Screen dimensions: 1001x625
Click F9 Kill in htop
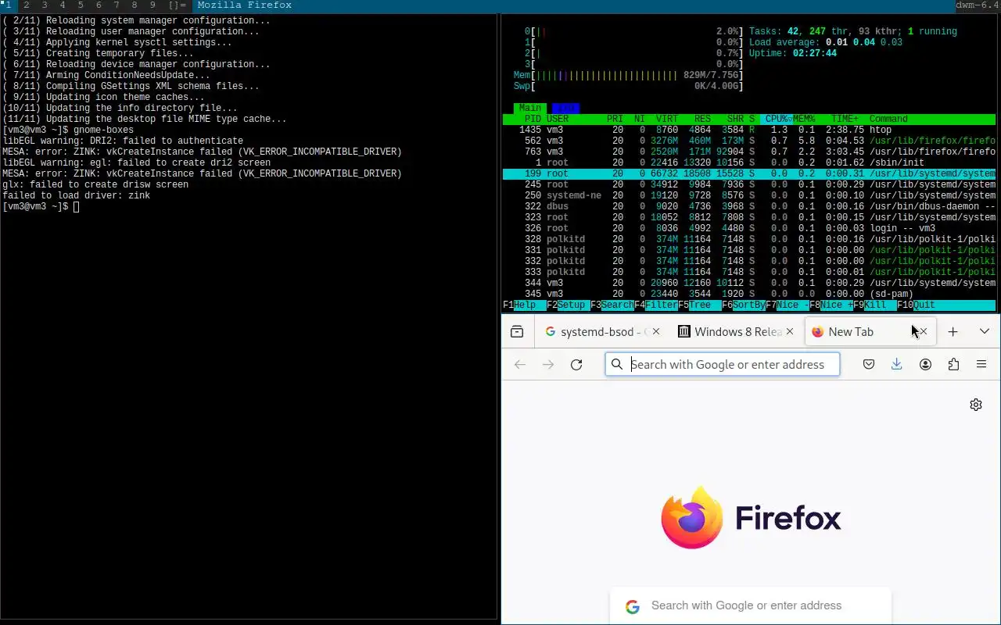[874, 305]
